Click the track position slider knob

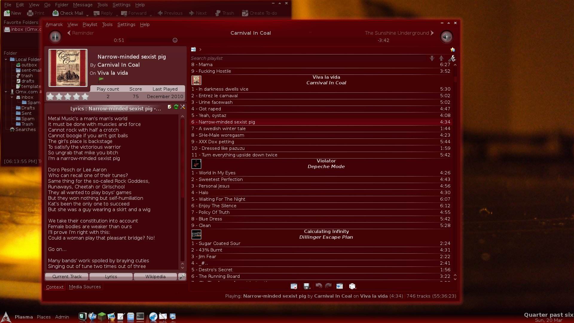(175, 40)
